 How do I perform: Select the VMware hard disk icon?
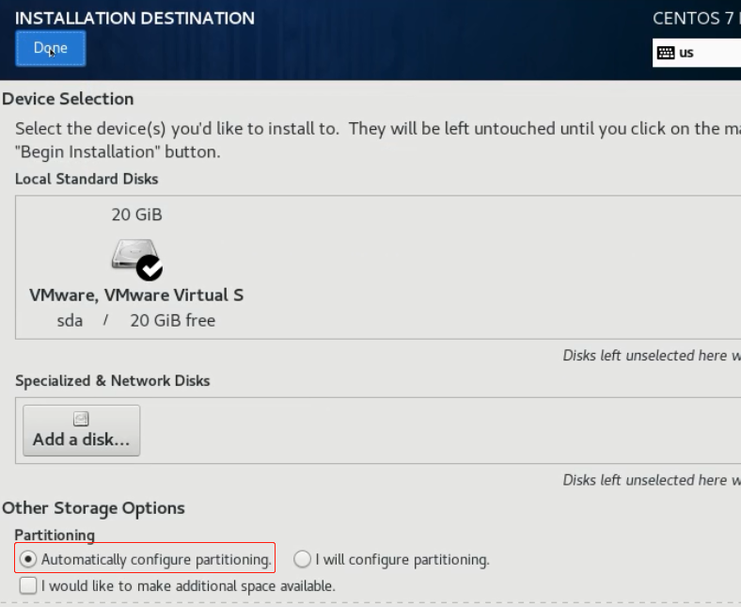tap(132, 254)
